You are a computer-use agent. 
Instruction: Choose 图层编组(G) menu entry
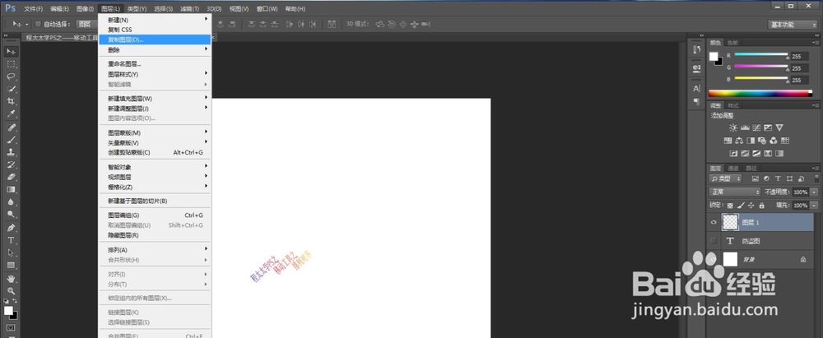point(155,215)
